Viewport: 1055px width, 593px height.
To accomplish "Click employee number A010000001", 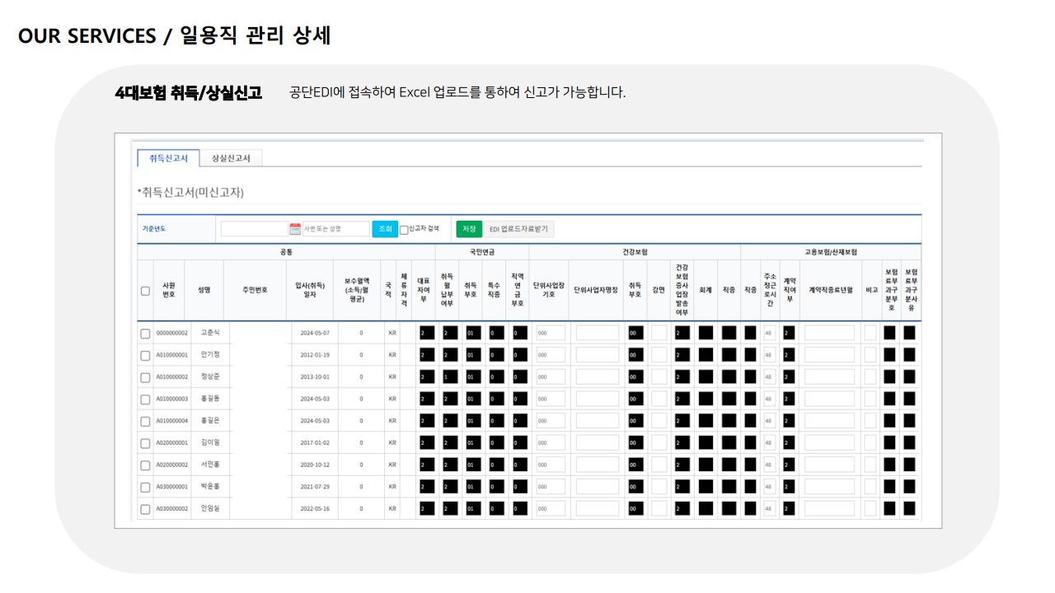I will (x=172, y=356).
